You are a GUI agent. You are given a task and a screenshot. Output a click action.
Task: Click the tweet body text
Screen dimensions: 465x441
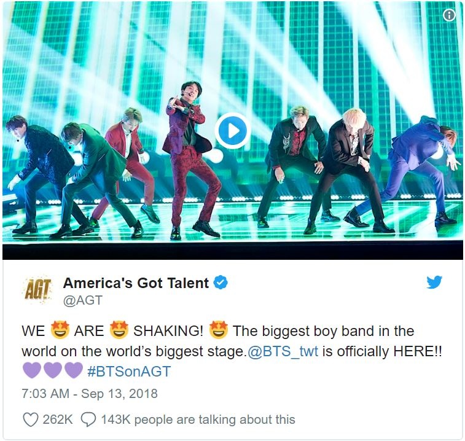[x=232, y=350]
